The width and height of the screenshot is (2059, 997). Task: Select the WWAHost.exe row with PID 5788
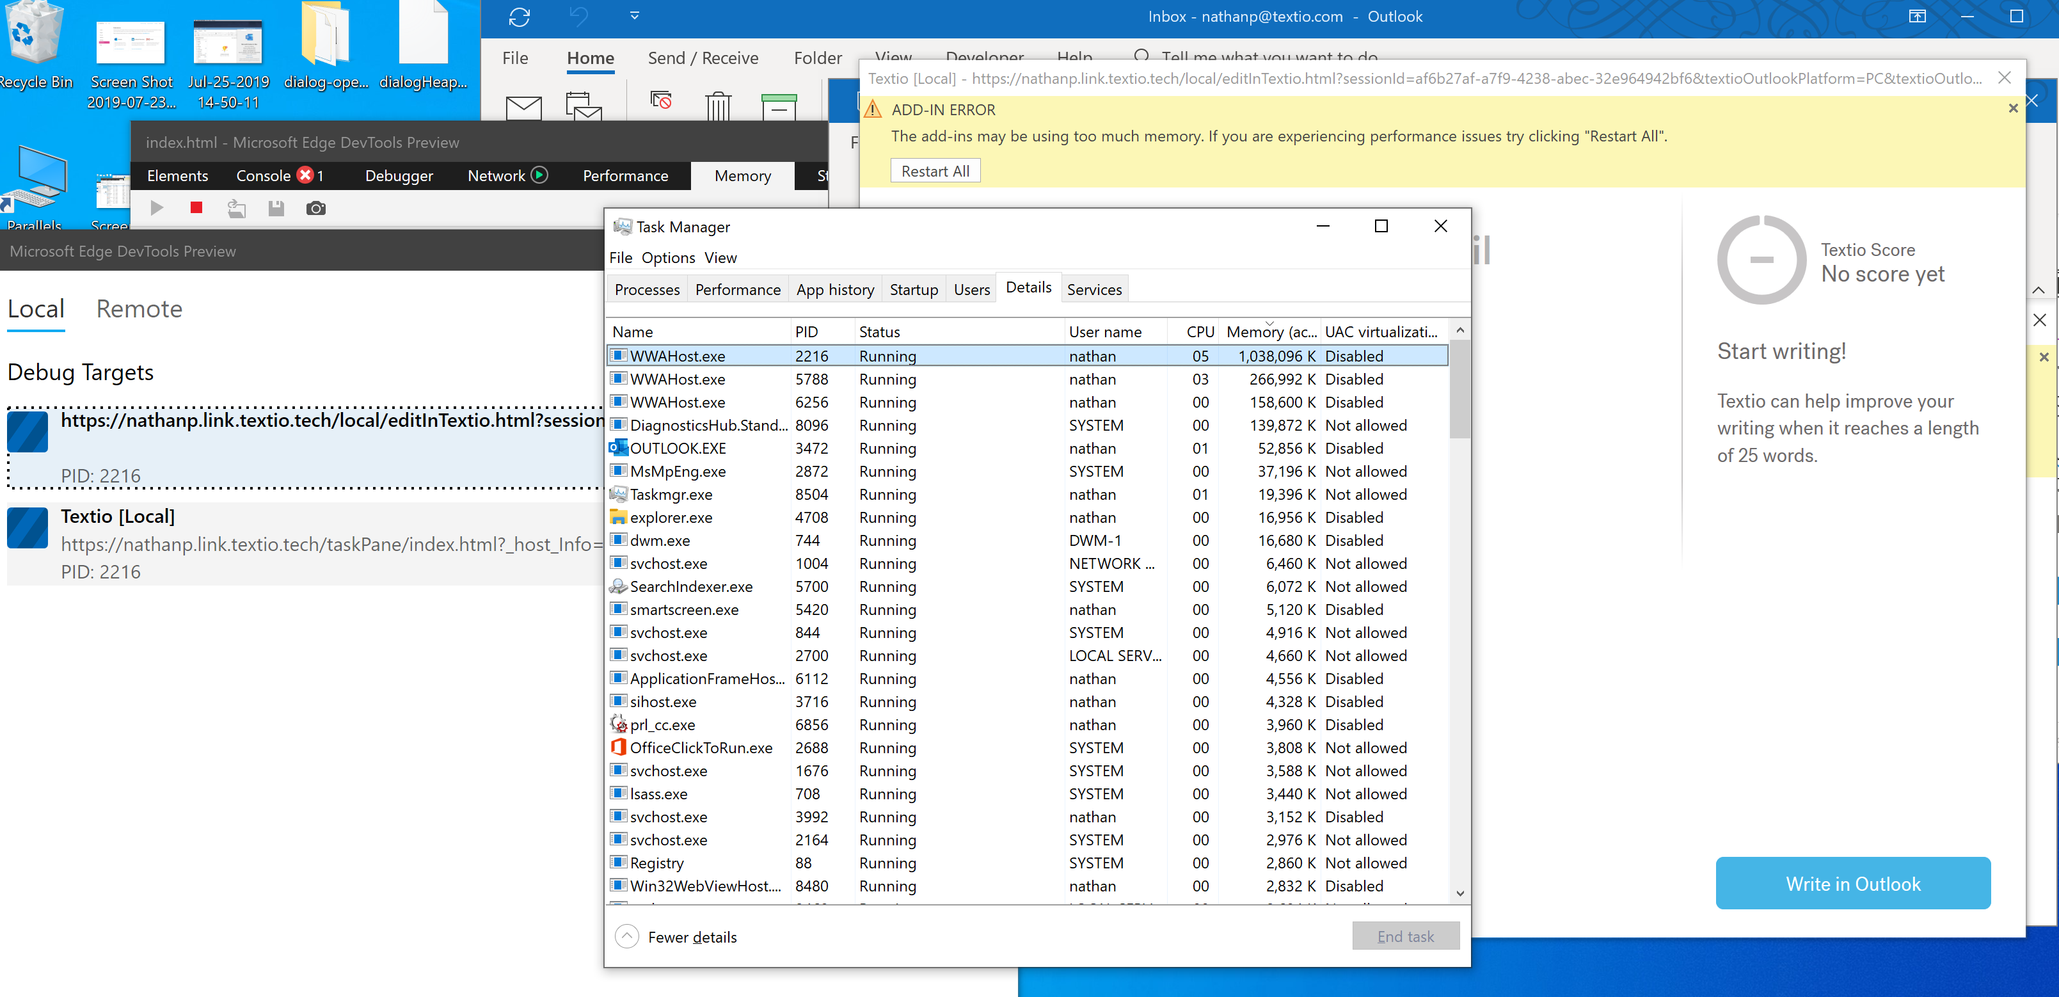[1028, 379]
